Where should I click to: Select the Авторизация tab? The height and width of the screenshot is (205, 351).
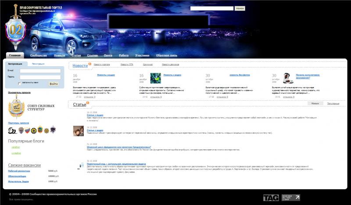(x=15, y=64)
